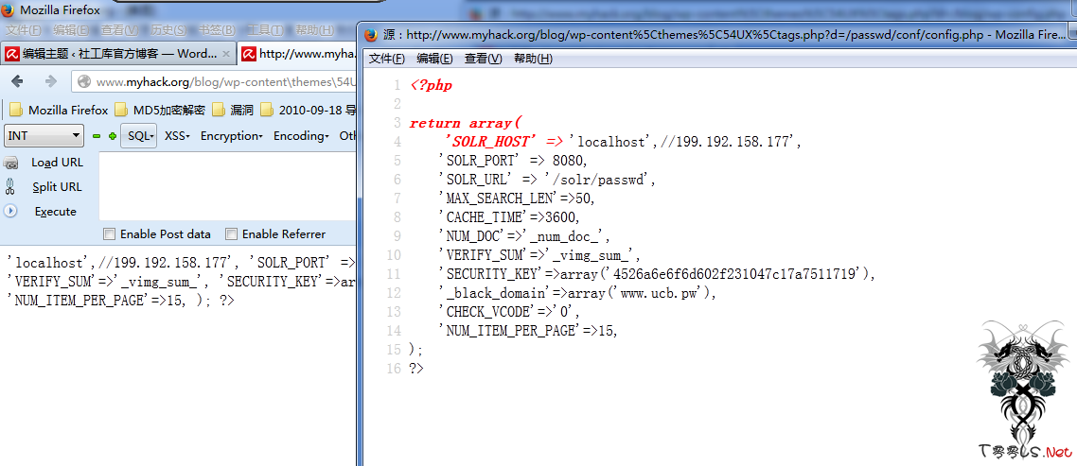
Task: Open 文件(F) menu in main Firefox window
Action: 24,30
